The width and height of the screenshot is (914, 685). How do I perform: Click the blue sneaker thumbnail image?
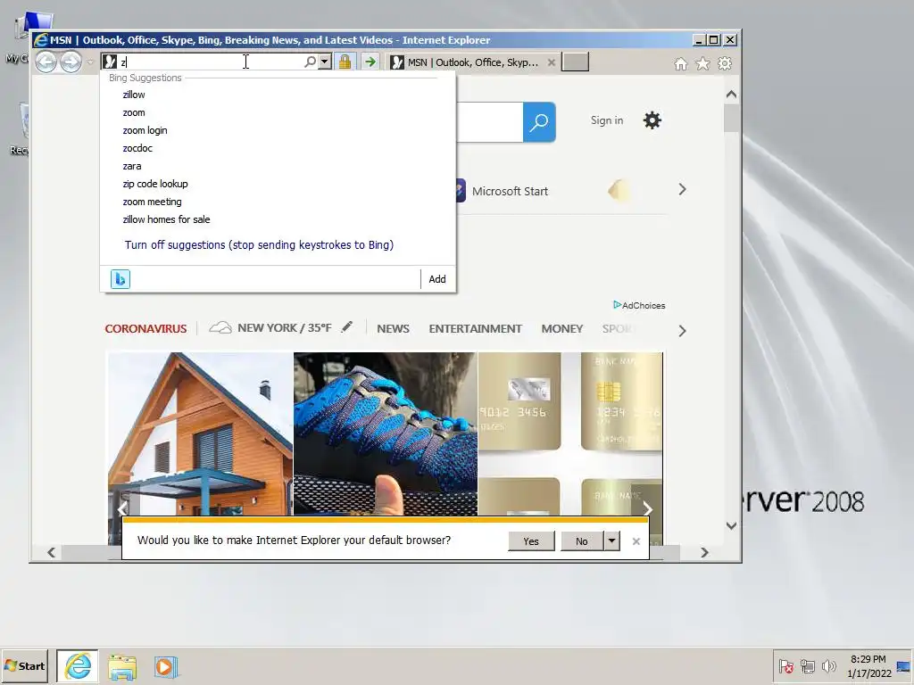pyautogui.click(x=386, y=433)
